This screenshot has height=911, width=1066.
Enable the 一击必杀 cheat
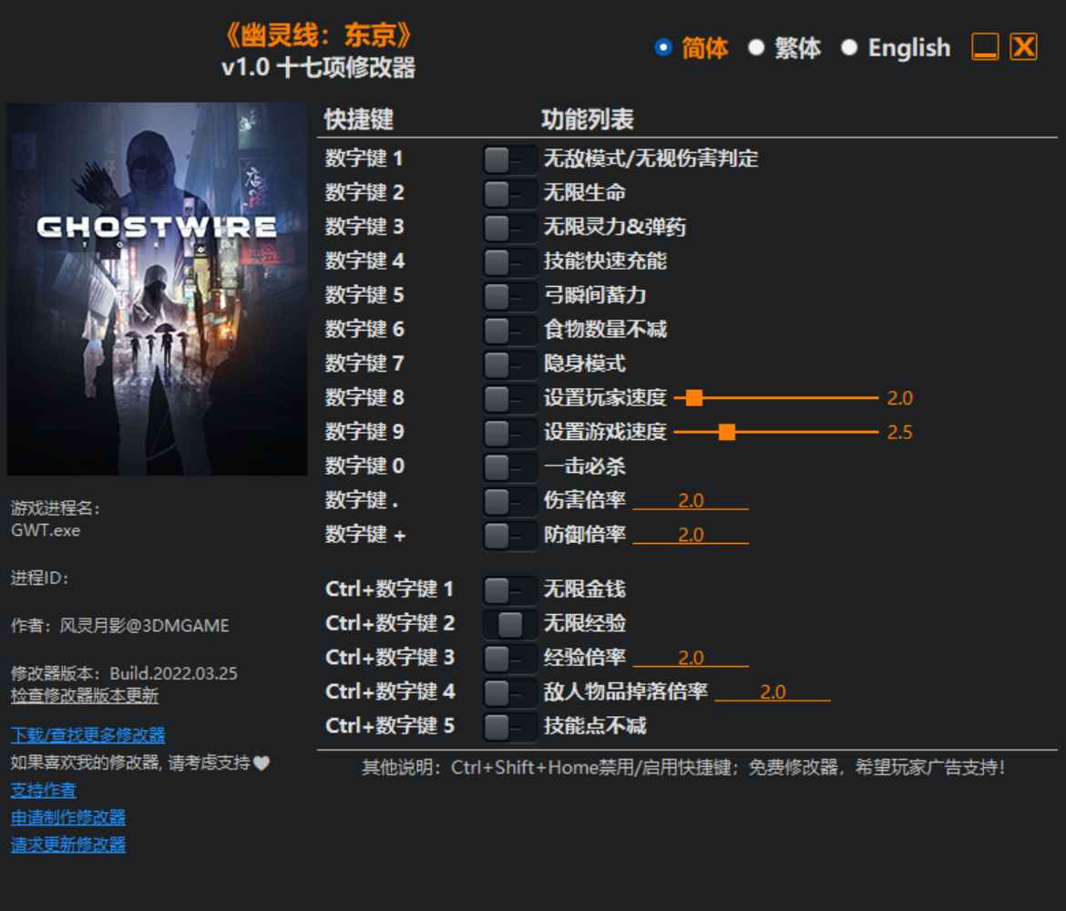[x=509, y=466]
